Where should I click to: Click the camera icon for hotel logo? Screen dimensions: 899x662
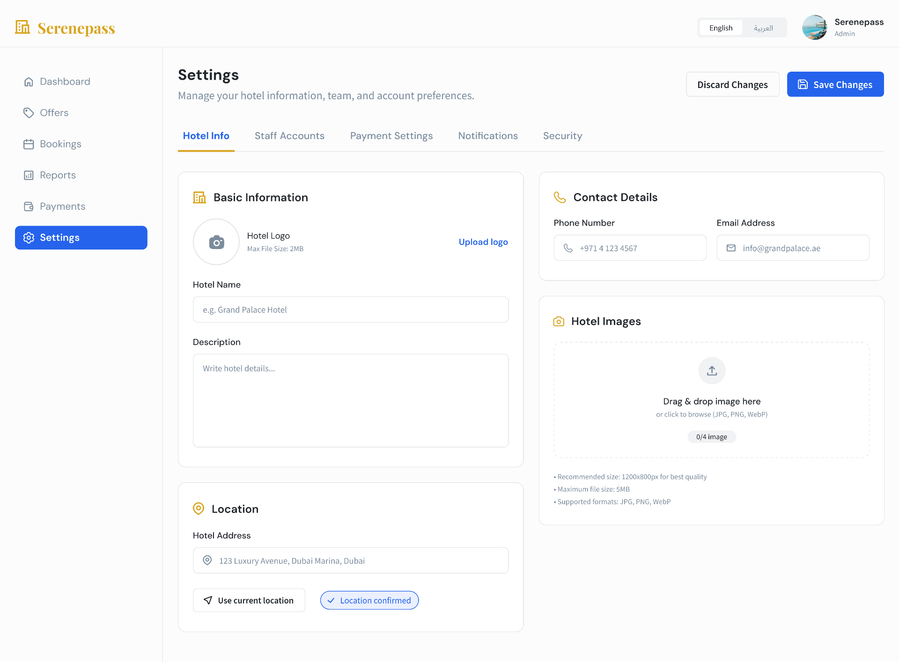tap(216, 242)
